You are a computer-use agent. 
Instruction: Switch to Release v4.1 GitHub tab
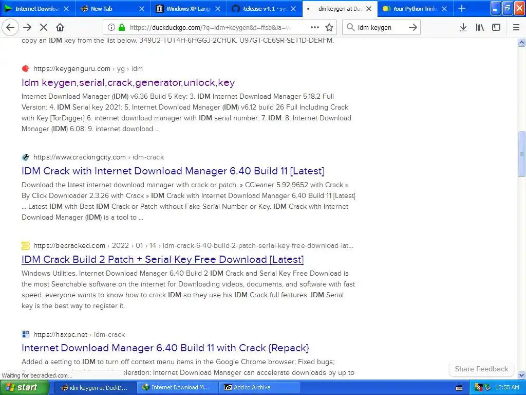point(265,9)
